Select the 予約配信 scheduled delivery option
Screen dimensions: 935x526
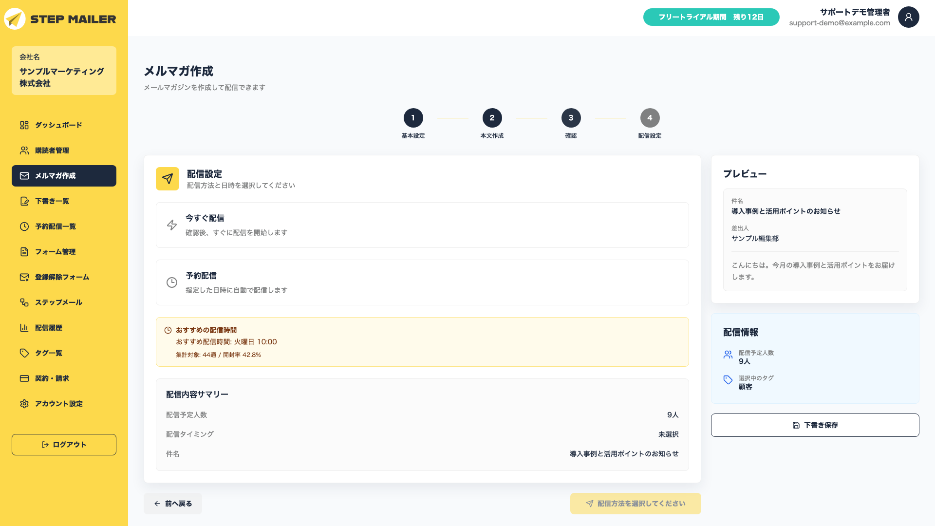422,282
